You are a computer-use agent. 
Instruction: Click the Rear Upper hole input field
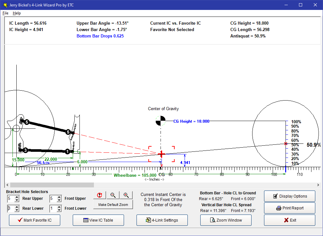pos(11,199)
